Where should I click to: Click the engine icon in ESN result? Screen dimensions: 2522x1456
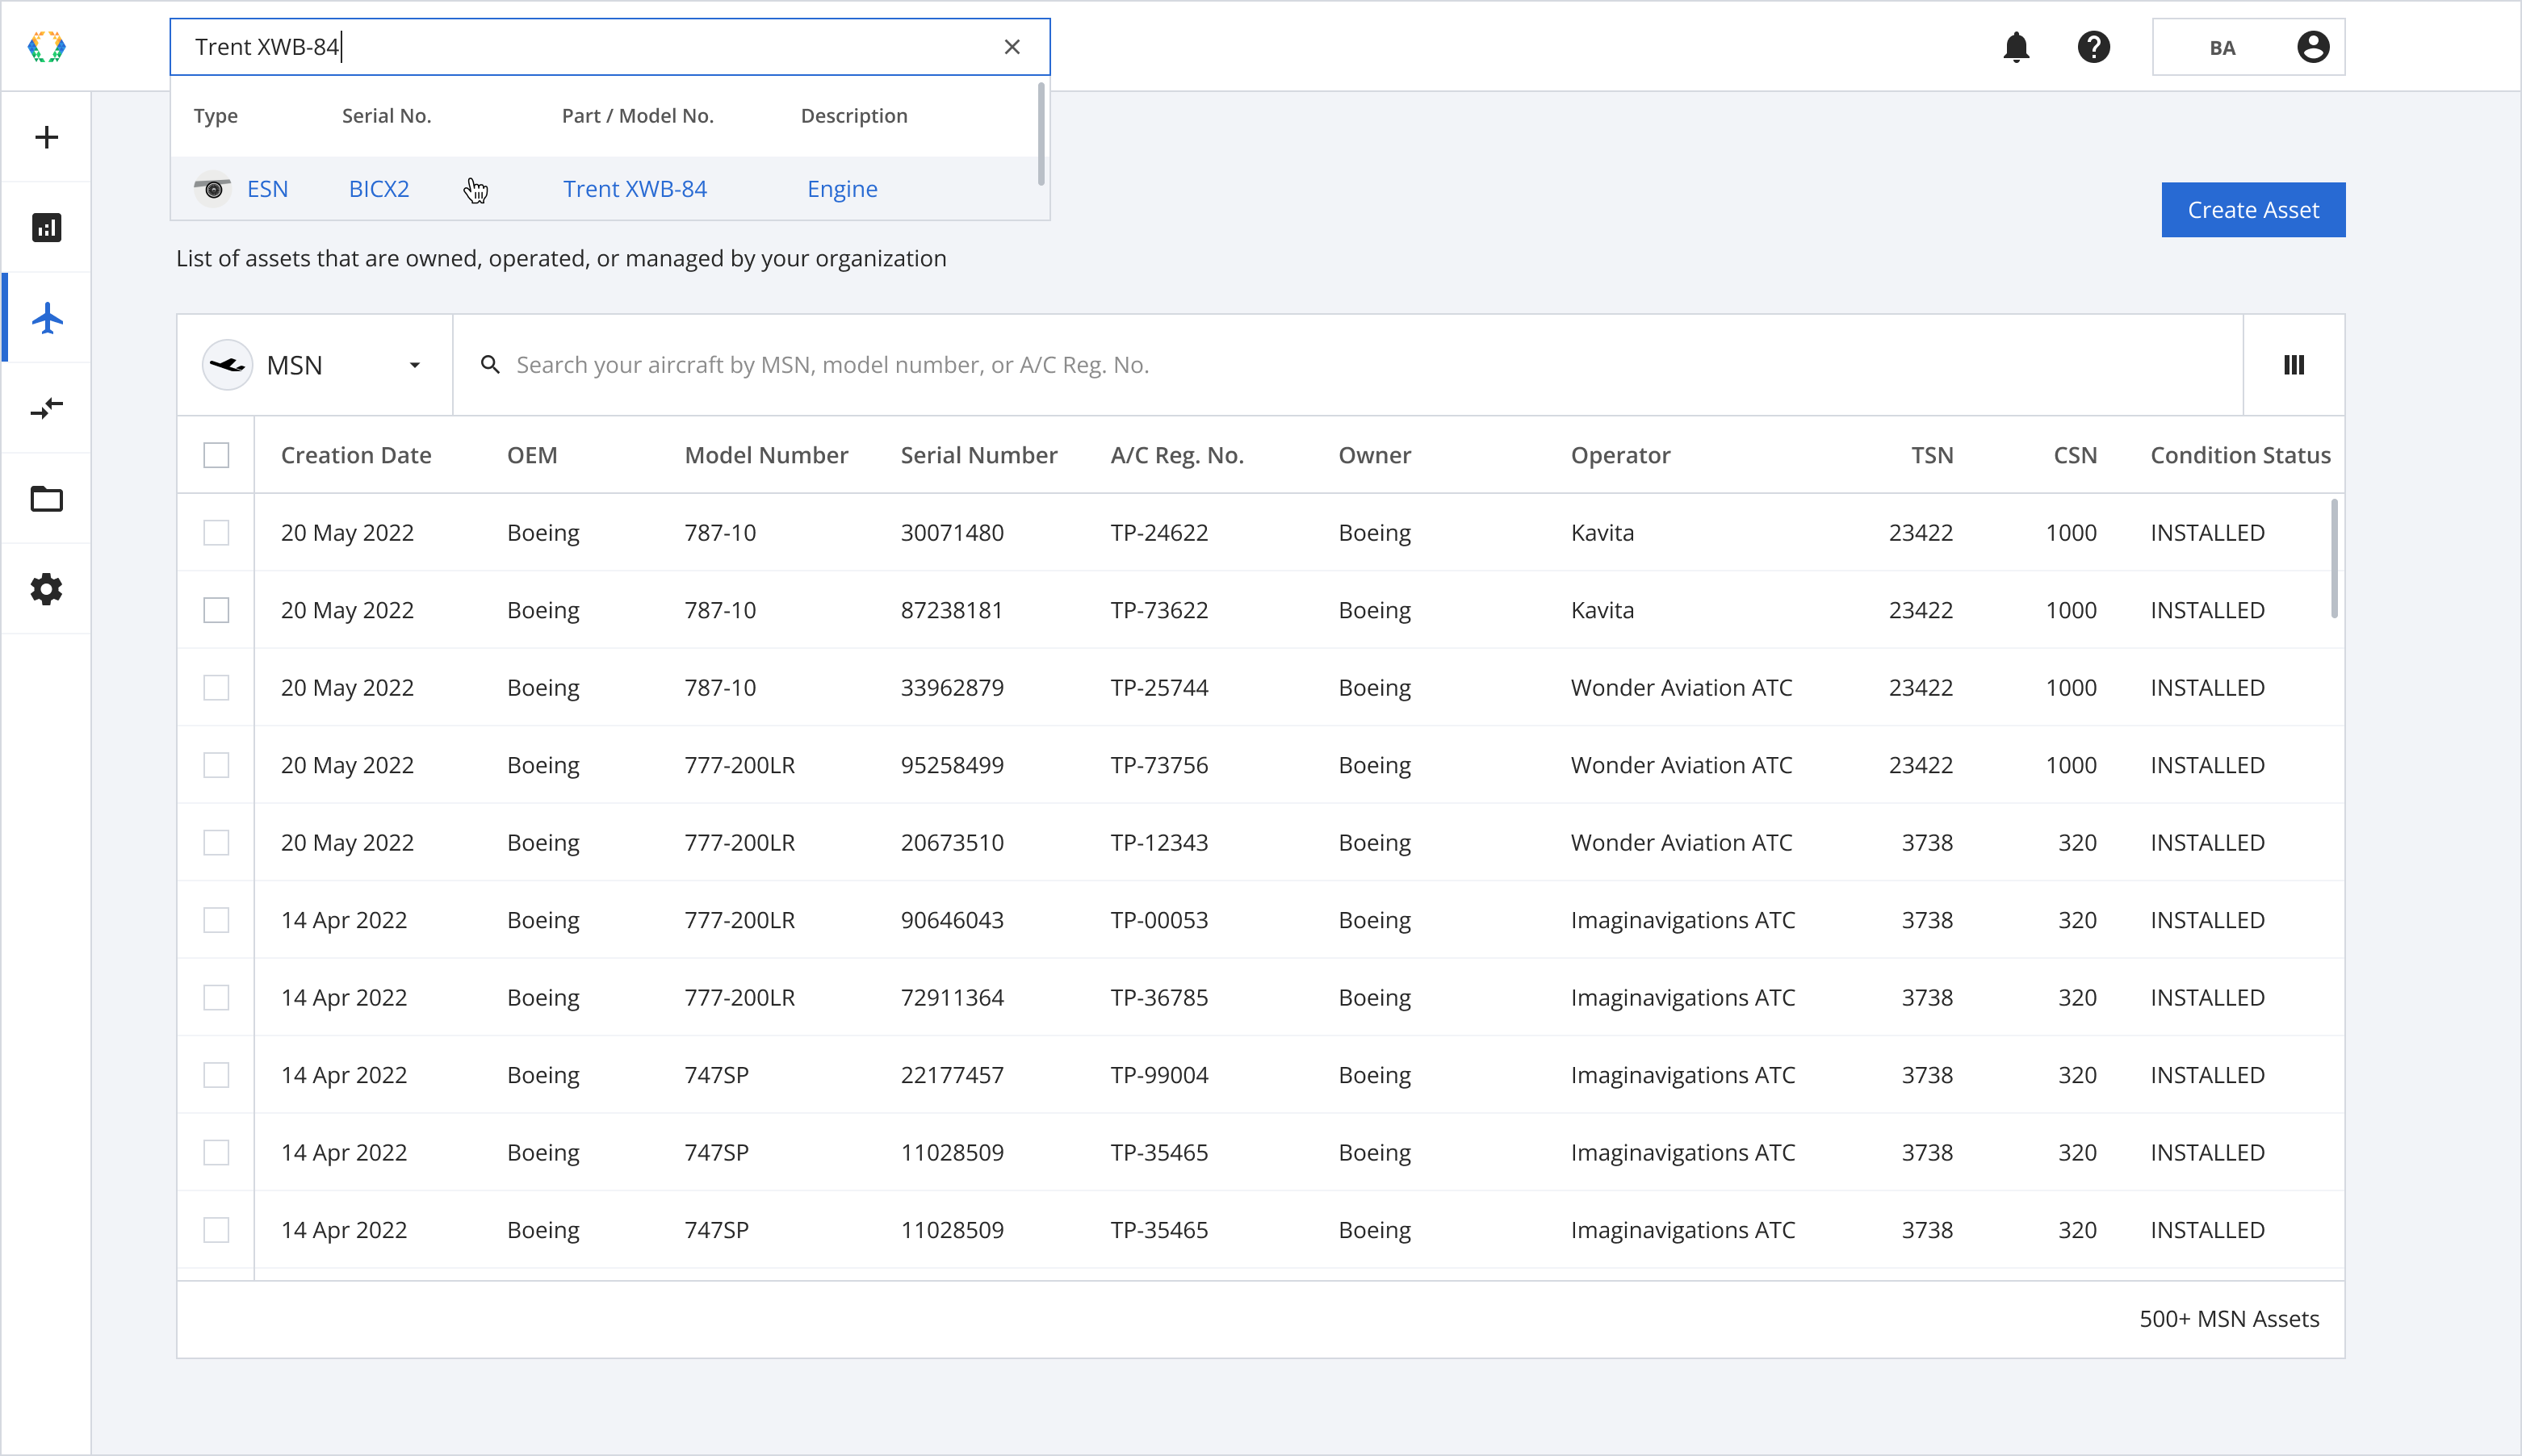[x=213, y=189]
